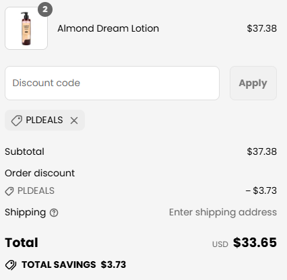Image resolution: width=287 pixels, height=280 pixels.
Task: Open the Shipping help question mark icon
Action: 54,213
